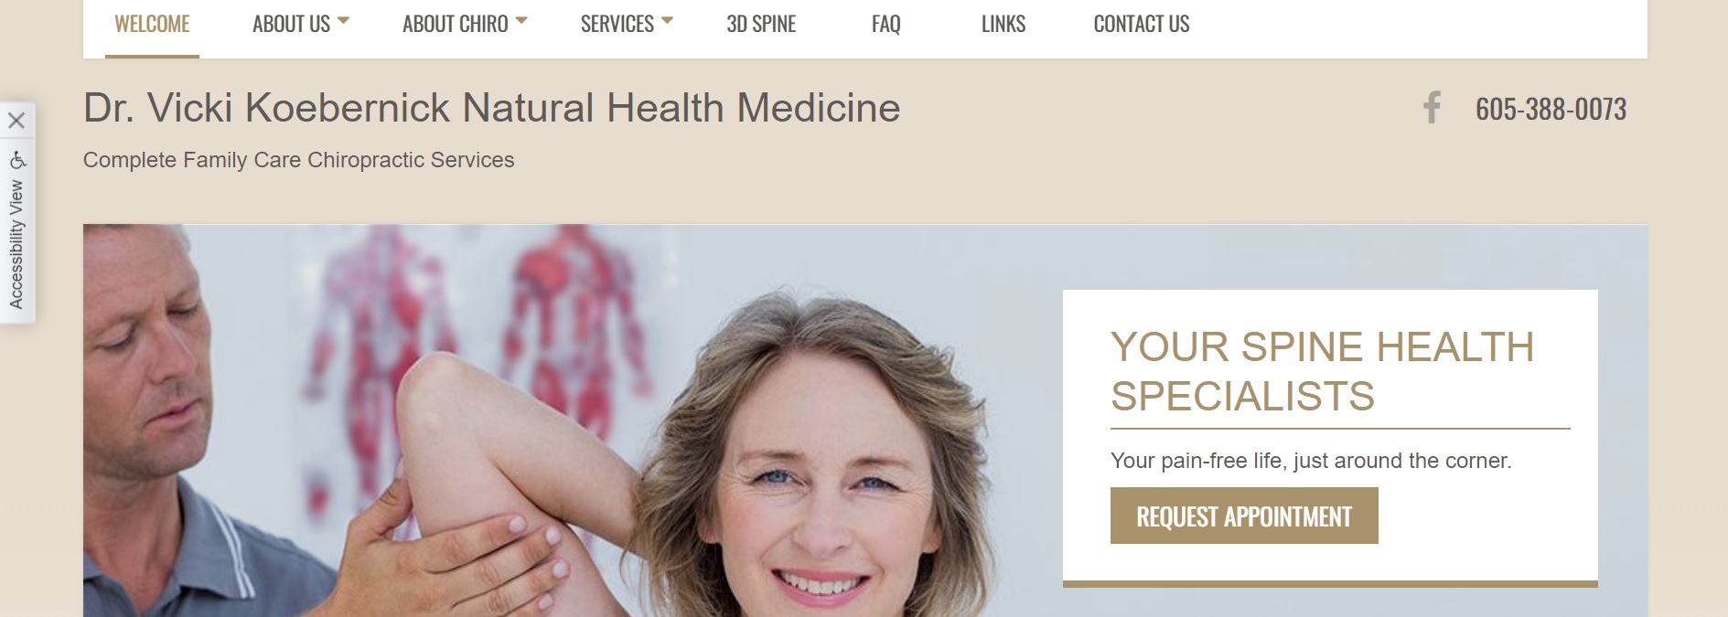Click the wheelchair accessibility icon
The height and width of the screenshot is (617, 1728).
[17, 161]
